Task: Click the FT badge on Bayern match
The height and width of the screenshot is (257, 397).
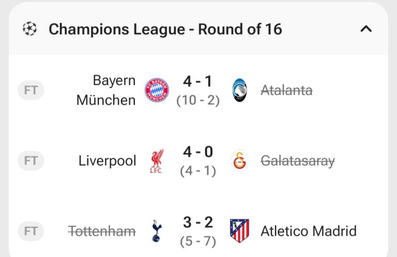Action: point(31,90)
